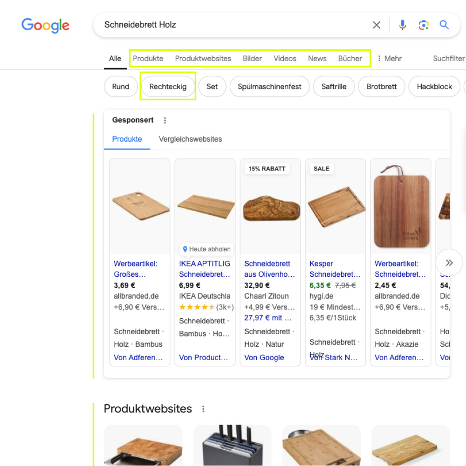The height and width of the screenshot is (466, 466).
Task: Click the IKEA star rating (3k+)
Action: tap(206, 307)
